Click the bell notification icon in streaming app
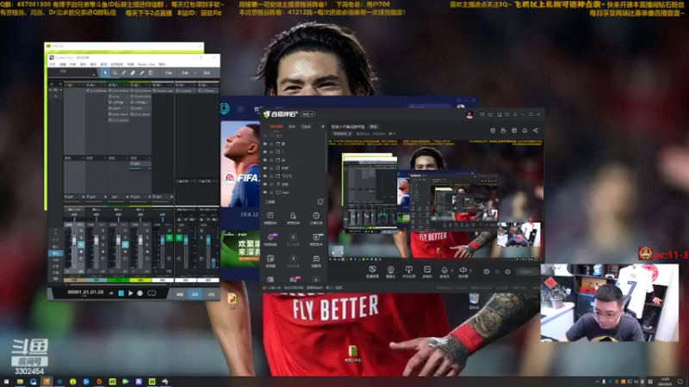The image size is (689, 387). point(525,131)
